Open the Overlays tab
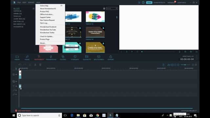 (75, 58)
